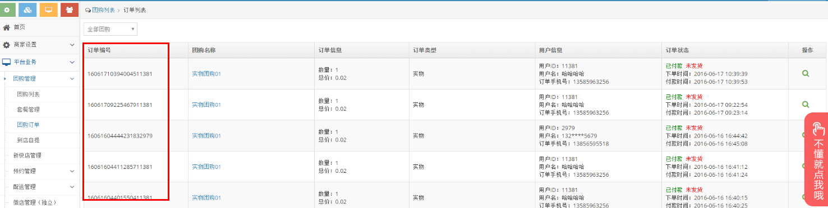Click the green gear shortcut icon
Screen dimensions: 828x208
[x=6, y=10]
